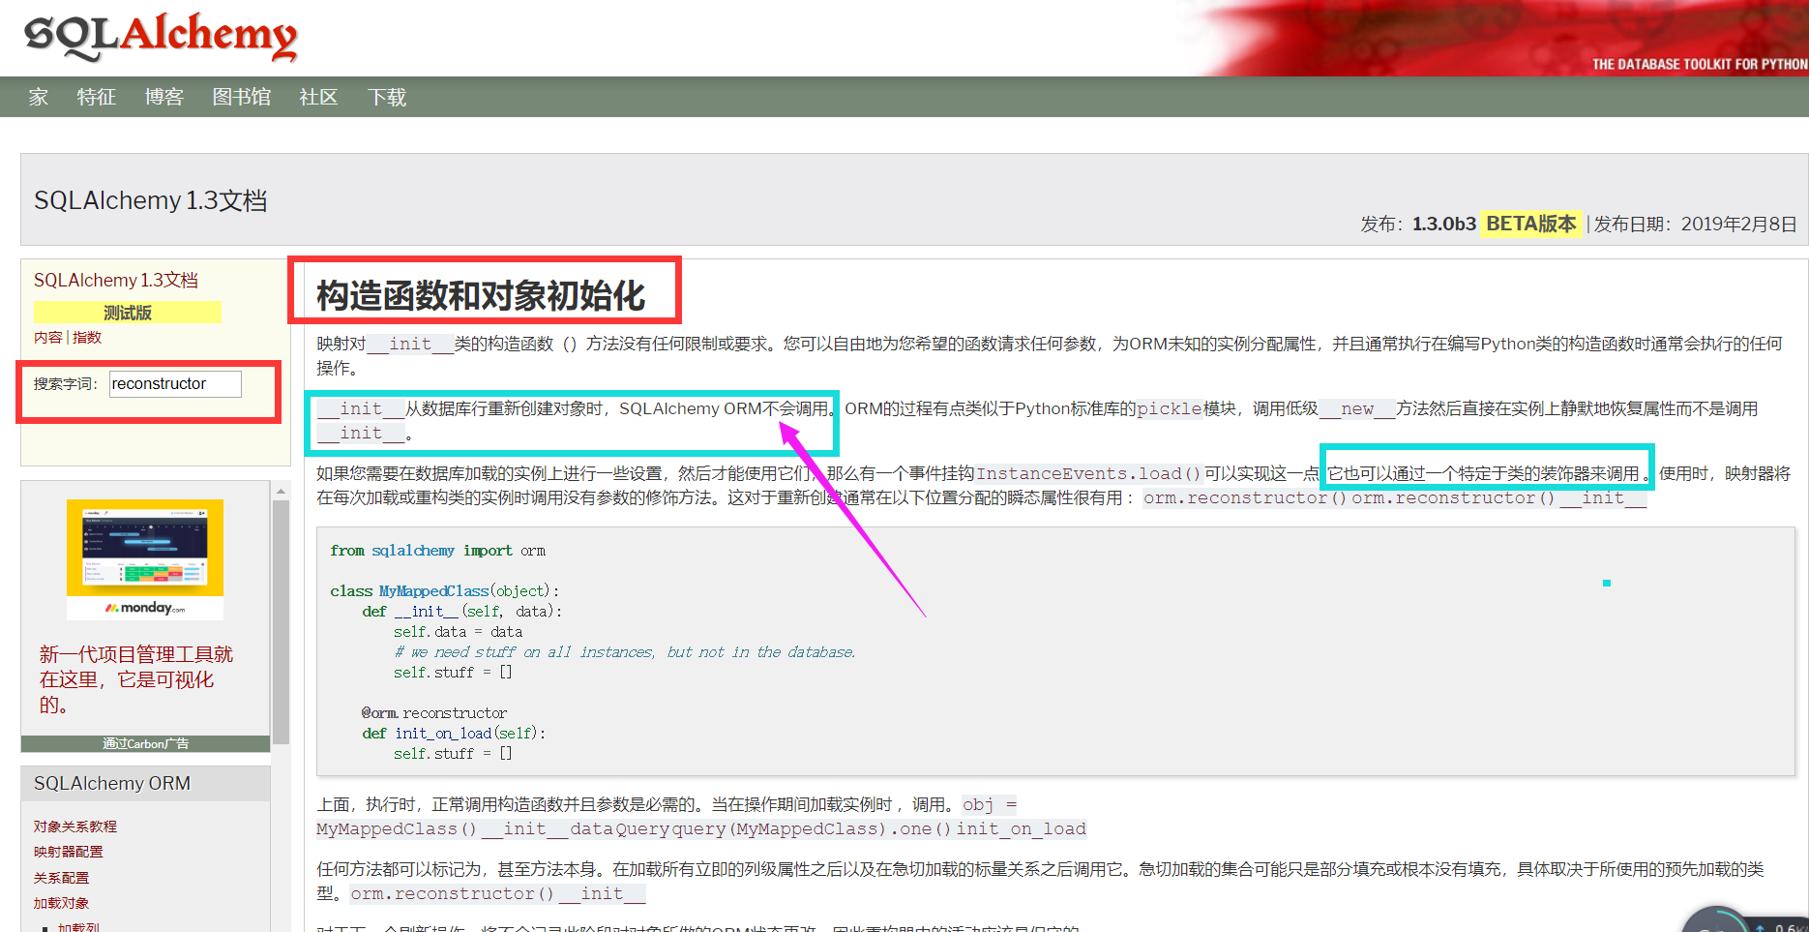Open the 图书馆 menu item
The image size is (1809, 932).
[241, 97]
